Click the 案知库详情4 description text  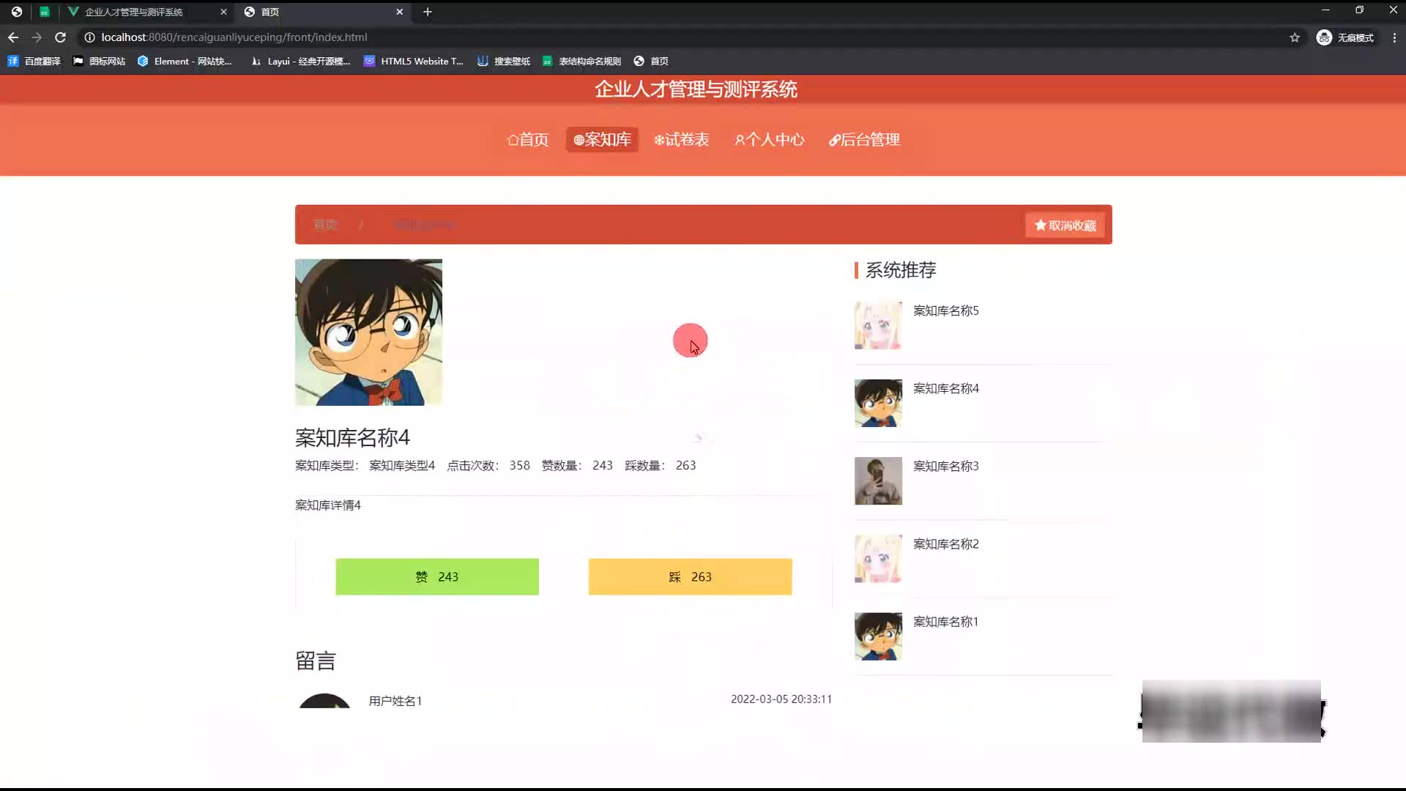pyautogui.click(x=327, y=505)
